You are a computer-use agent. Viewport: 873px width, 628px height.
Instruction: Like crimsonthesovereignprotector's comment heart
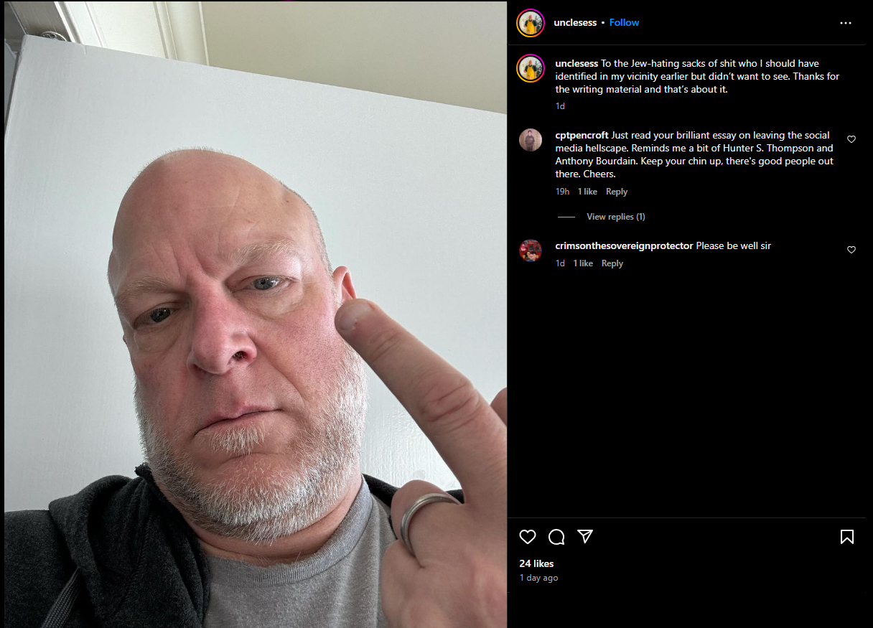click(851, 250)
